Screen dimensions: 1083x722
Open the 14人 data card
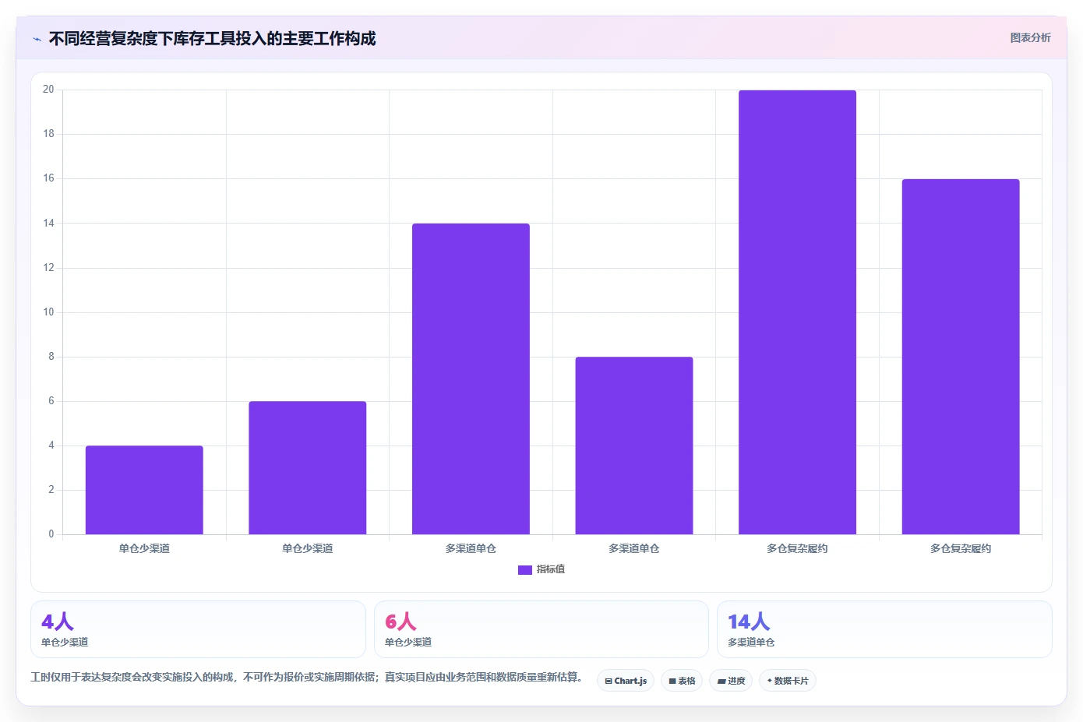(884, 629)
